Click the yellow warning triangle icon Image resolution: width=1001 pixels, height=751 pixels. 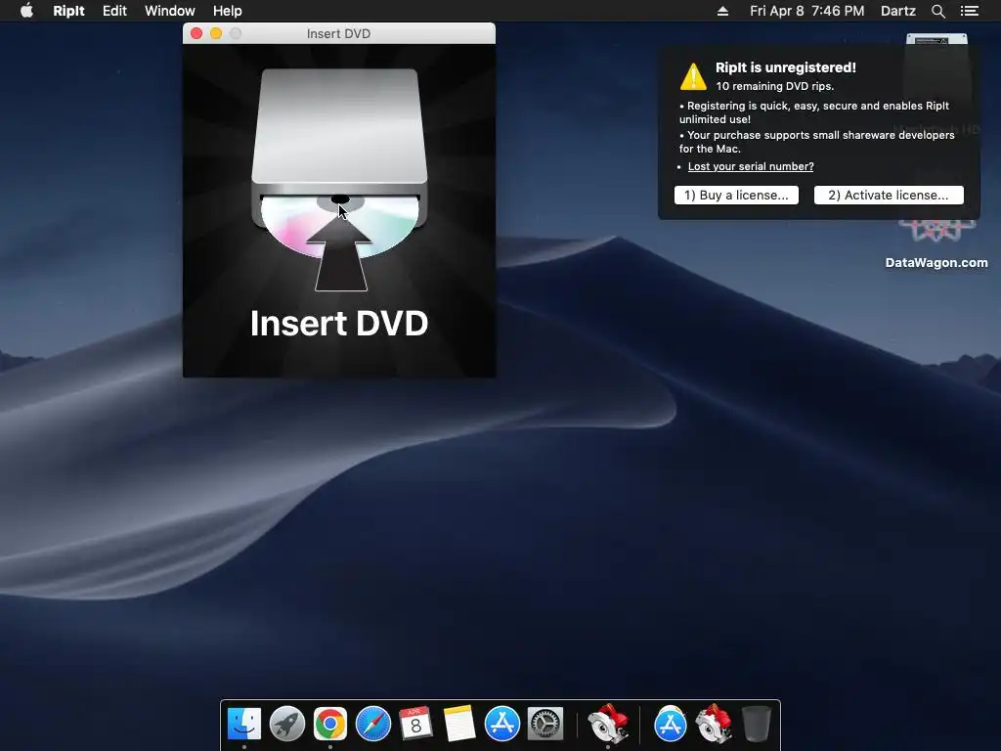pos(693,76)
